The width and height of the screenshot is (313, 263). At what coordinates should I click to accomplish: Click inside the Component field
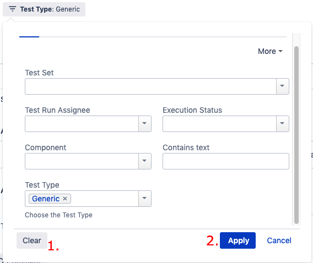click(82, 161)
